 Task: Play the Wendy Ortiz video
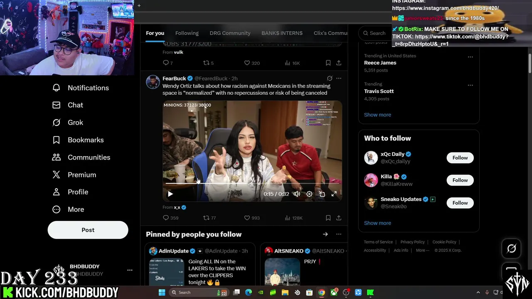click(170, 194)
